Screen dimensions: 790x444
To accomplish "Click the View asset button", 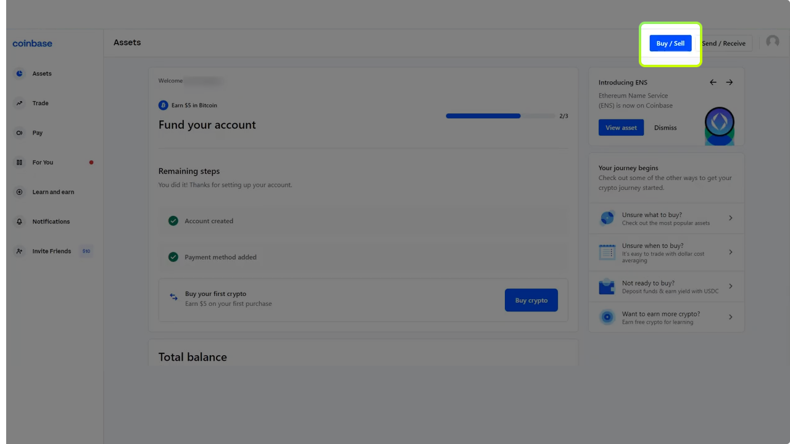I will click(x=621, y=128).
